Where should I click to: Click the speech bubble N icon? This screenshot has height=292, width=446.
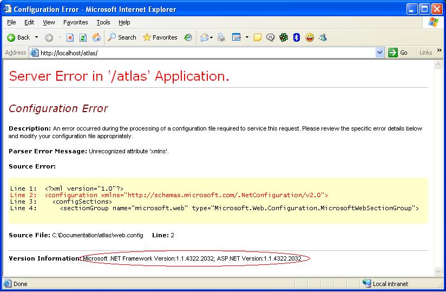click(271, 37)
